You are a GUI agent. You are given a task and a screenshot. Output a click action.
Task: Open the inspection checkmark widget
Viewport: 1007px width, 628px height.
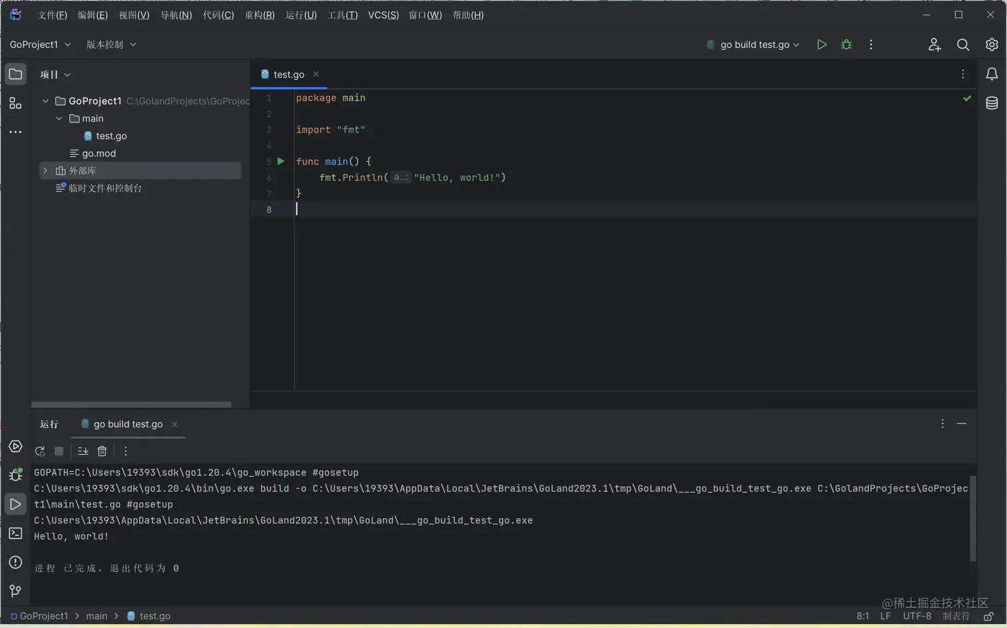(967, 99)
